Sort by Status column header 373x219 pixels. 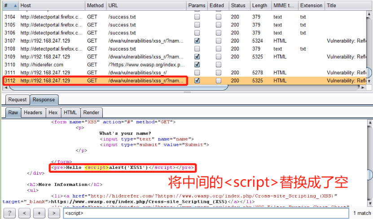click(x=240, y=5)
